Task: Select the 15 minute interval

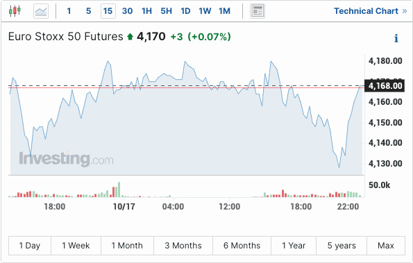Action: click(x=108, y=11)
